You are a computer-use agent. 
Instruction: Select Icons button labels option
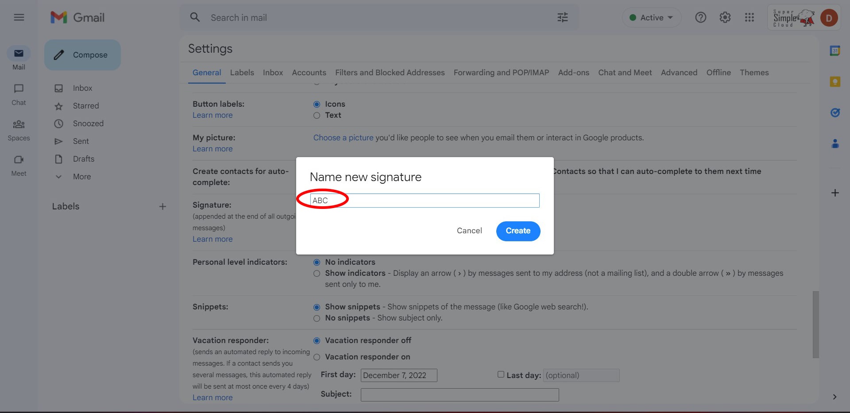point(317,104)
